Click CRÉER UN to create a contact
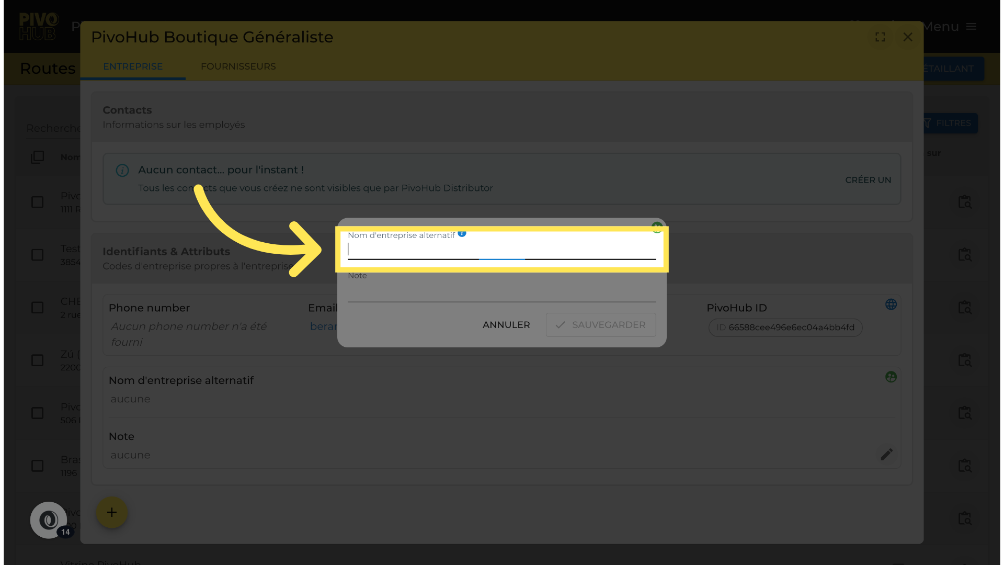1004x565 pixels. click(868, 180)
